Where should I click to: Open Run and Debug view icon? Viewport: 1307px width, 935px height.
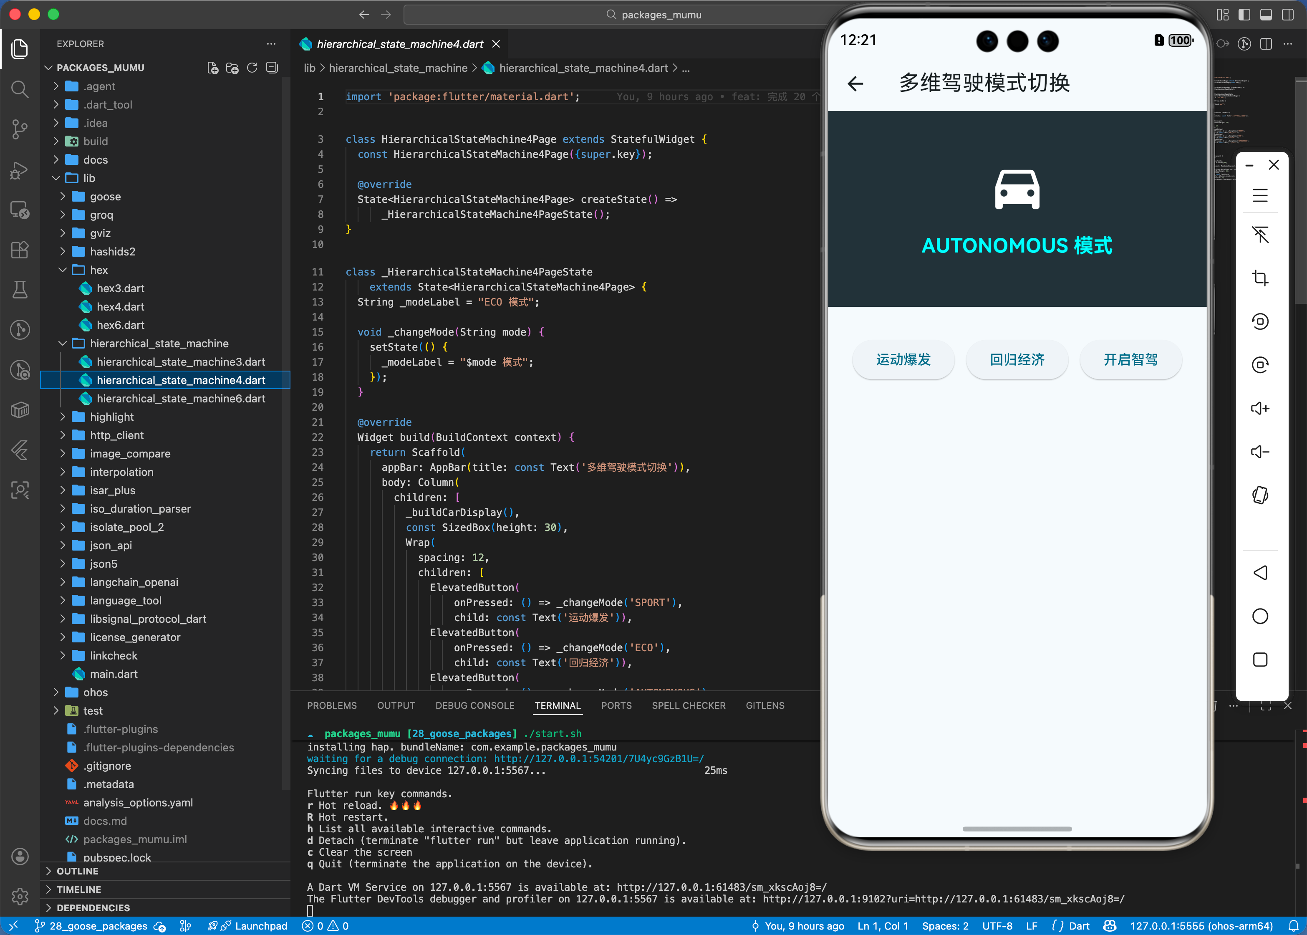tap(20, 170)
